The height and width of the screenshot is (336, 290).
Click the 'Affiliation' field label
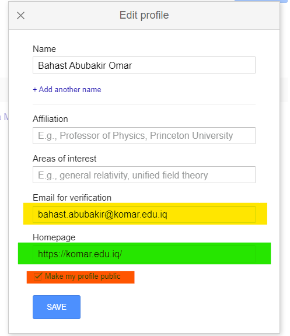coord(50,119)
